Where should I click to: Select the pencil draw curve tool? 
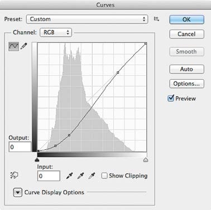(23, 46)
